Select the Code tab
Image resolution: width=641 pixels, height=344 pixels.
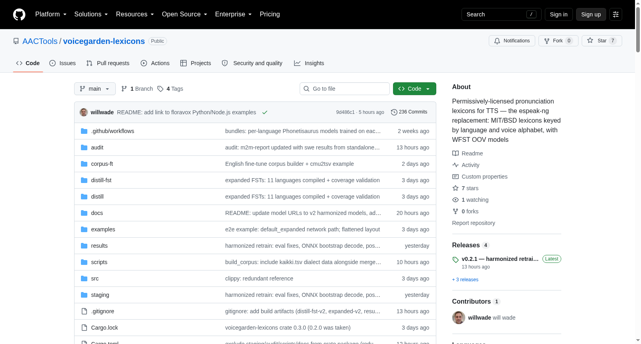point(28,63)
